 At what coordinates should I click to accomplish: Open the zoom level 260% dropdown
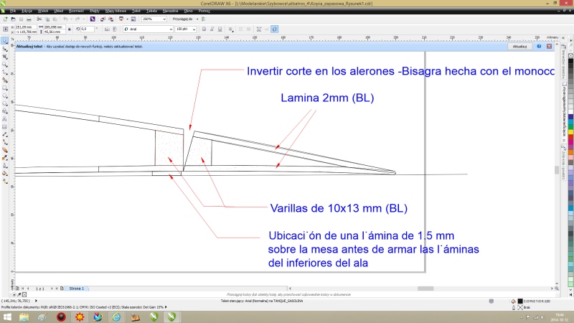(x=164, y=19)
